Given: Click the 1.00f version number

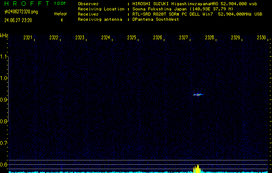Looking at the screenshot, I should click(60, 3).
